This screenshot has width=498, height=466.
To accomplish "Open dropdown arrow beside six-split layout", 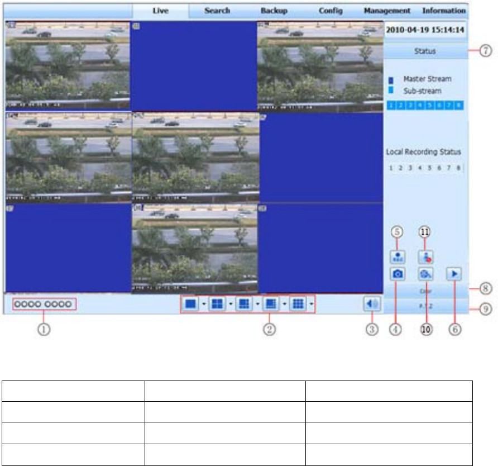I will [x=257, y=304].
